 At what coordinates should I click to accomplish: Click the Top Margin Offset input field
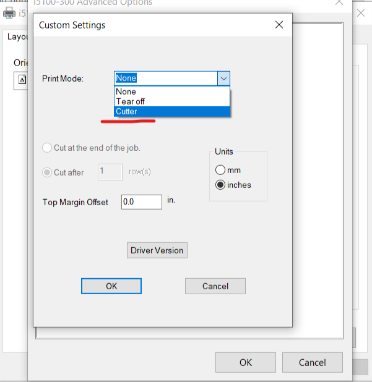tap(141, 202)
